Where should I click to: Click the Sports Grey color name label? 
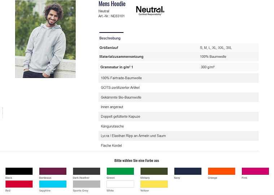click(81, 190)
